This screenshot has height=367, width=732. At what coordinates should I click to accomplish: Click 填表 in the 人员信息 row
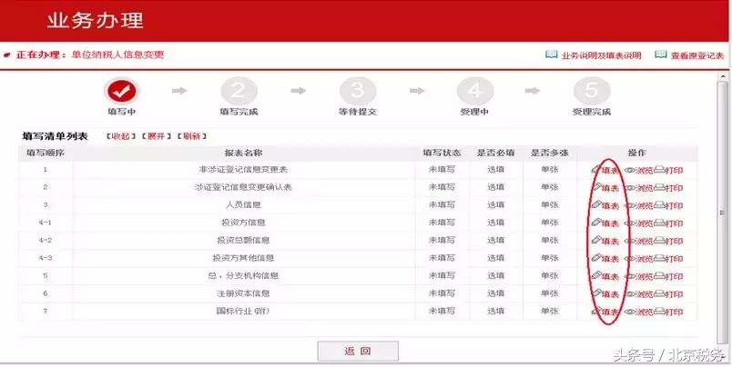[x=605, y=205]
